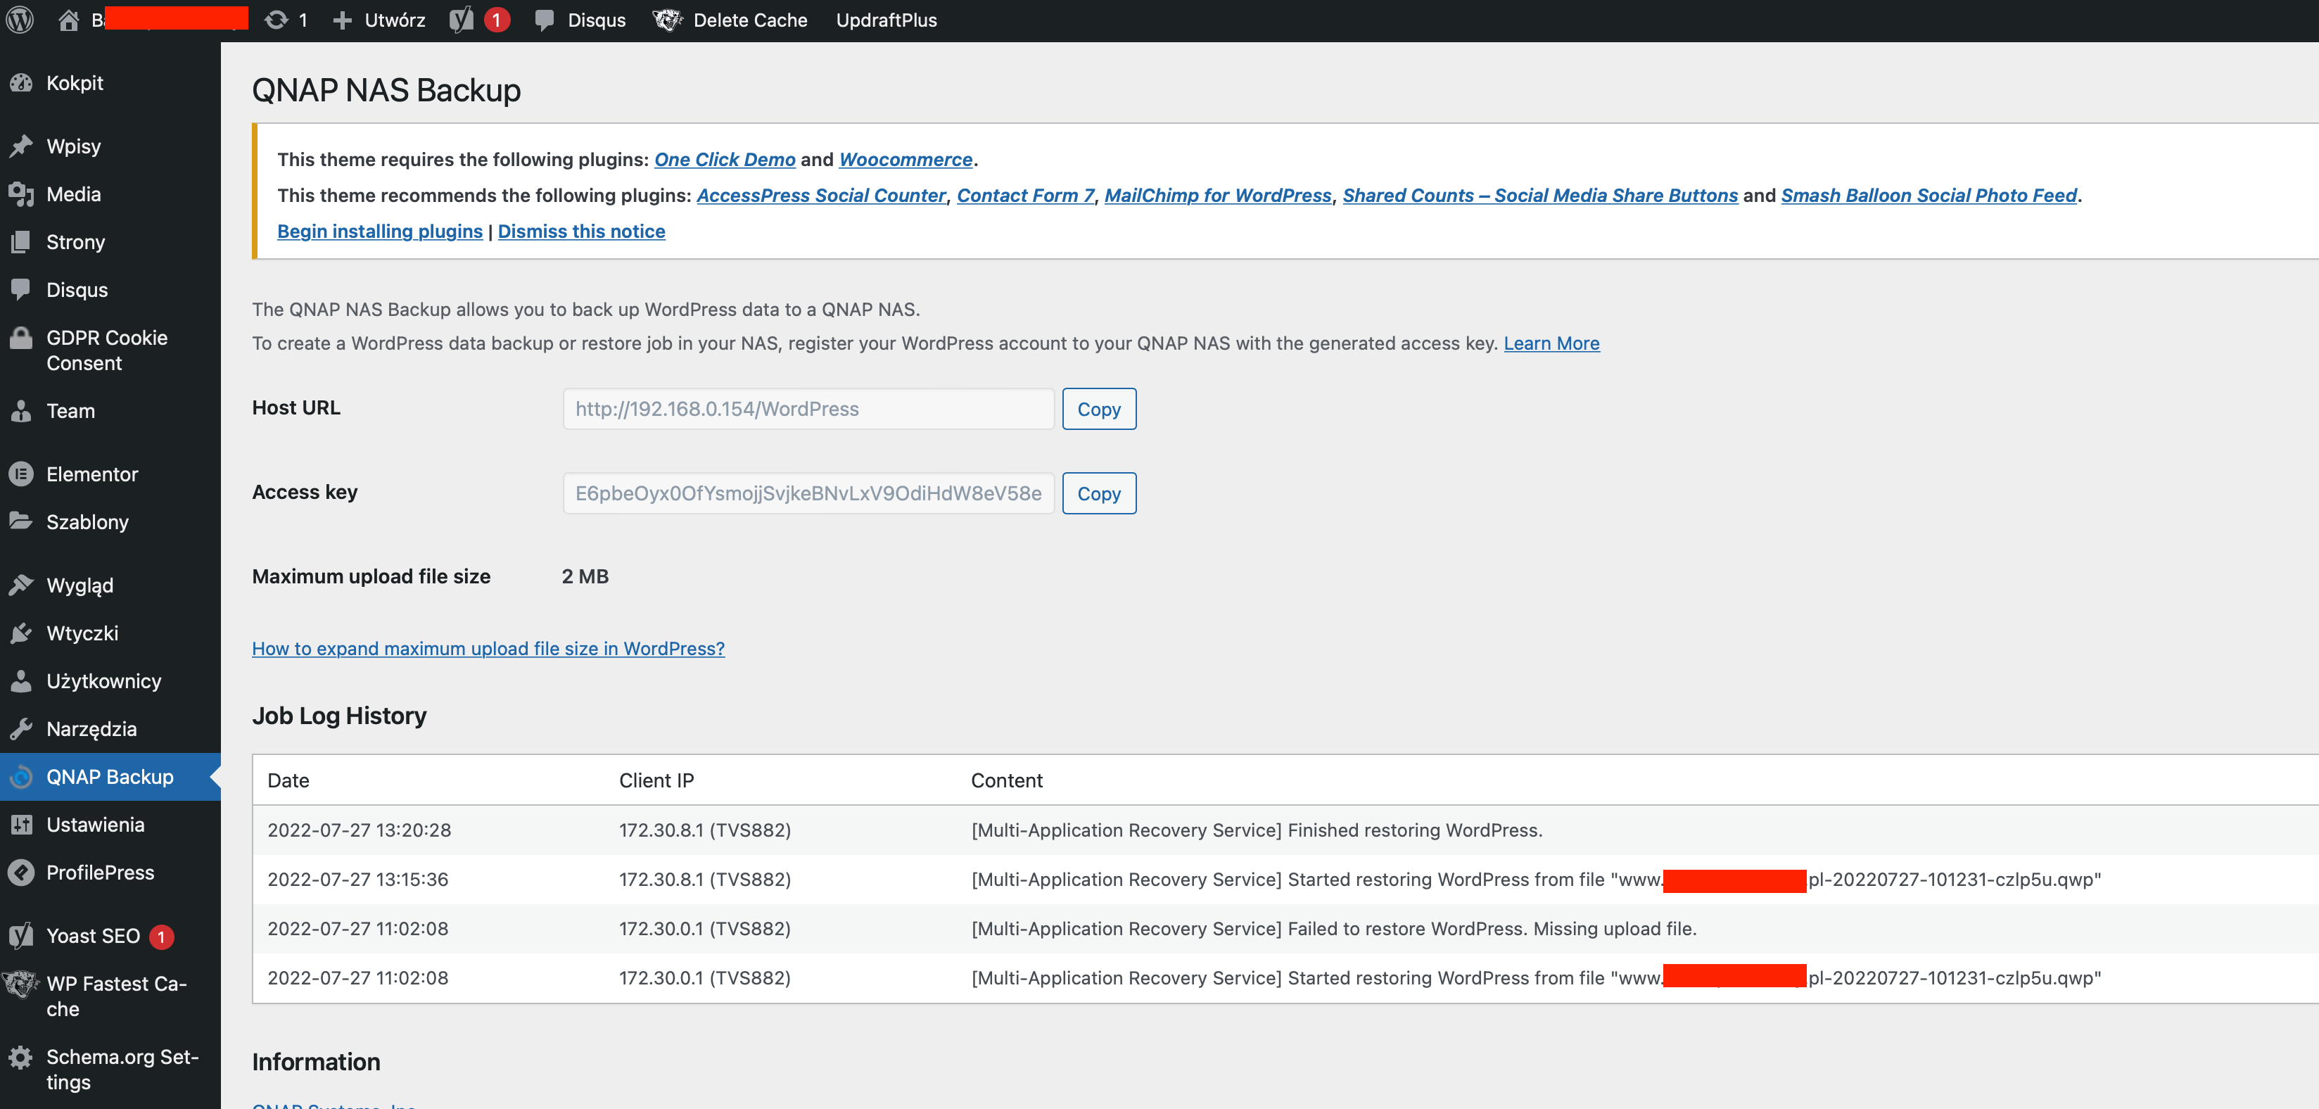Click the Yoast icon in the top bar
This screenshot has width=2319, height=1109.
pyautogui.click(x=462, y=20)
